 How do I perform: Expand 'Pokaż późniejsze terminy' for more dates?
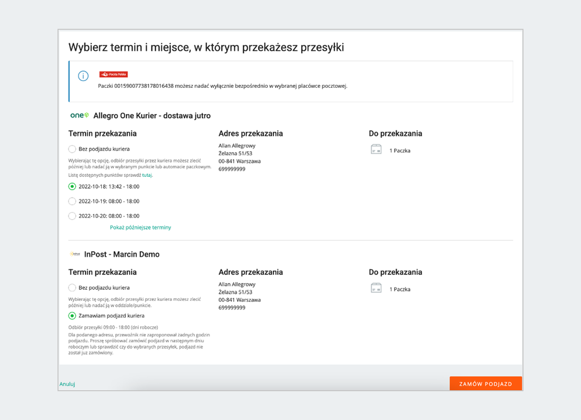tap(140, 227)
